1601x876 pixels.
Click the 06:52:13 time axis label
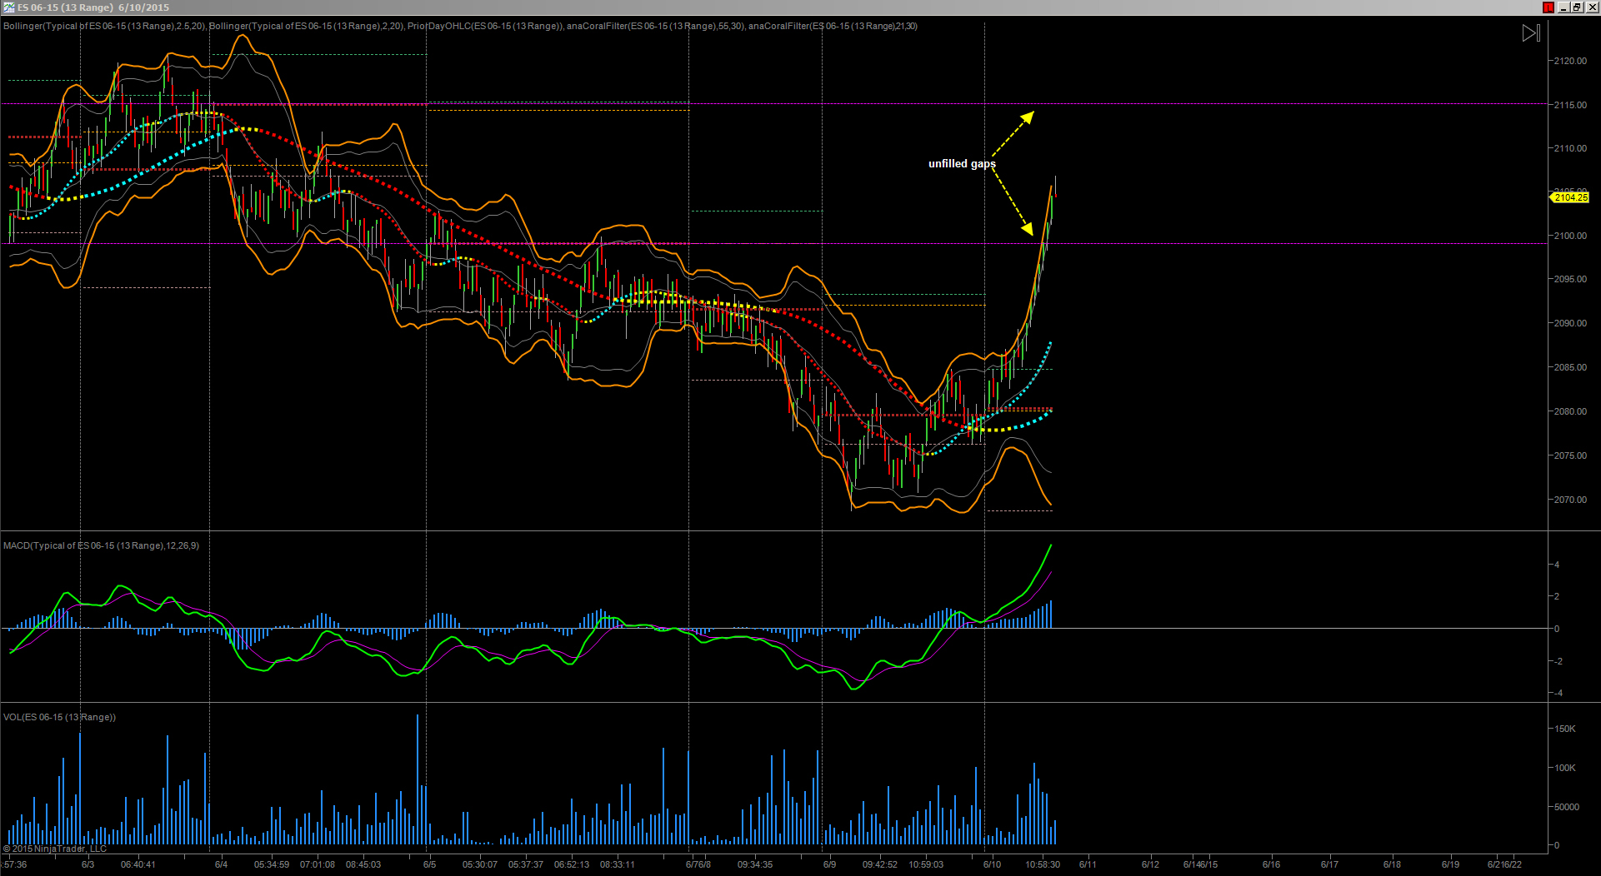(x=572, y=864)
